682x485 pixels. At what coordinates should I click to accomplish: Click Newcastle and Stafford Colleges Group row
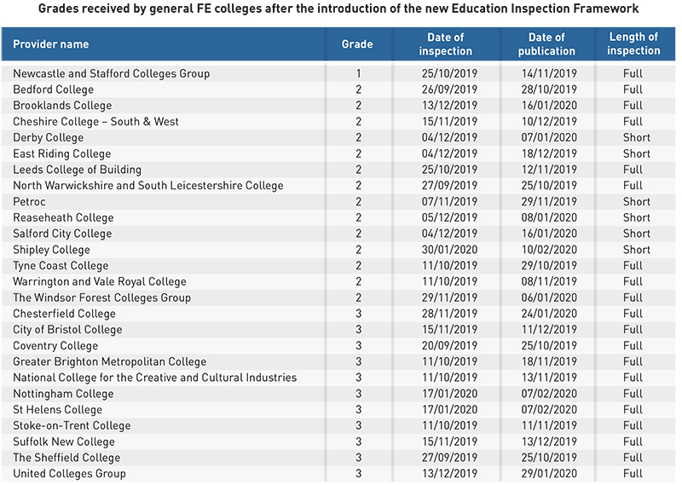coord(338,73)
